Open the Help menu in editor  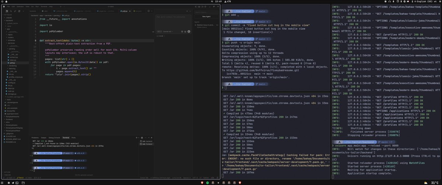(x=51, y=7)
